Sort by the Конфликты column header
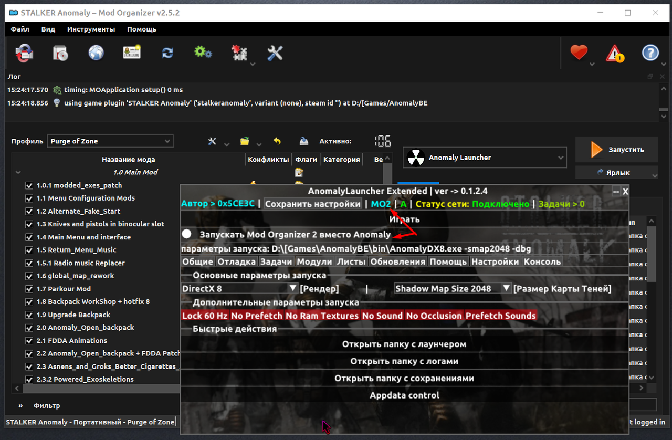672x440 pixels. pyautogui.click(x=268, y=160)
